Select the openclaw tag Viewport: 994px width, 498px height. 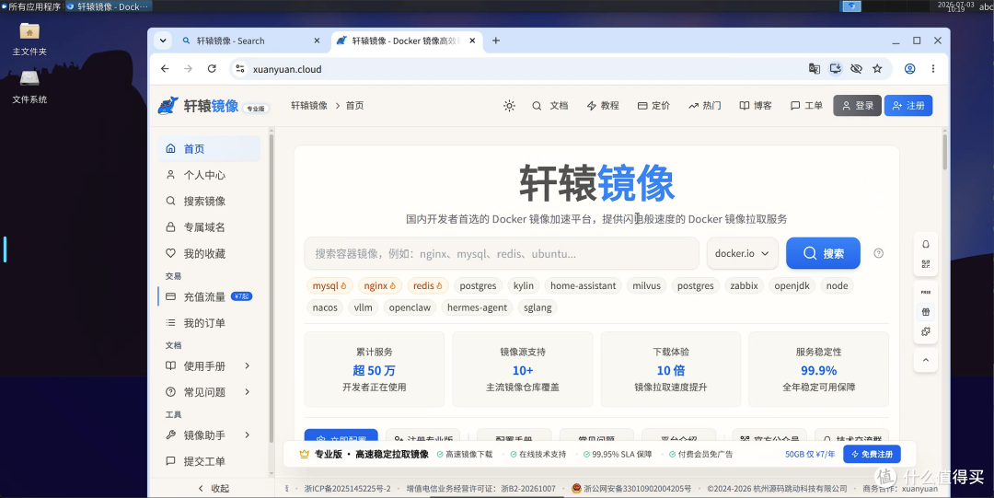[410, 307]
